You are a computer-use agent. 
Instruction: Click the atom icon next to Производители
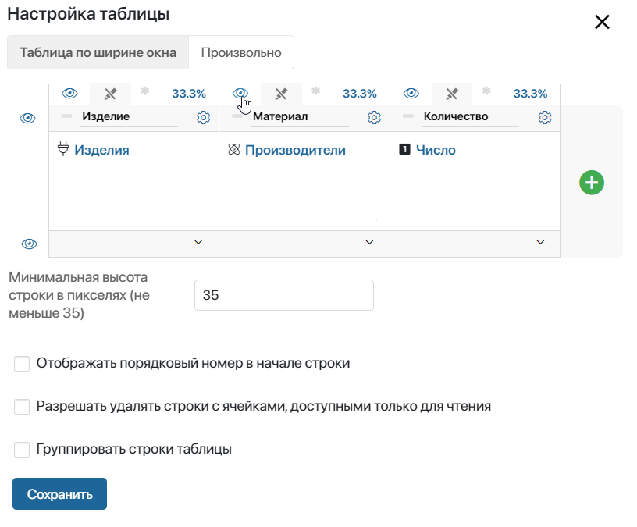[x=234, y=149]
